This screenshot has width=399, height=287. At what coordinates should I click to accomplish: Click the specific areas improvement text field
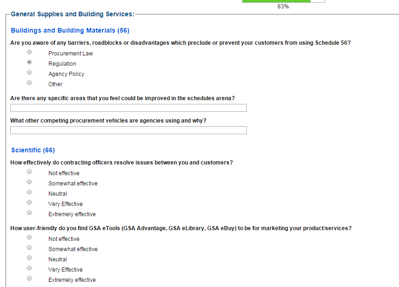[128, 108]
